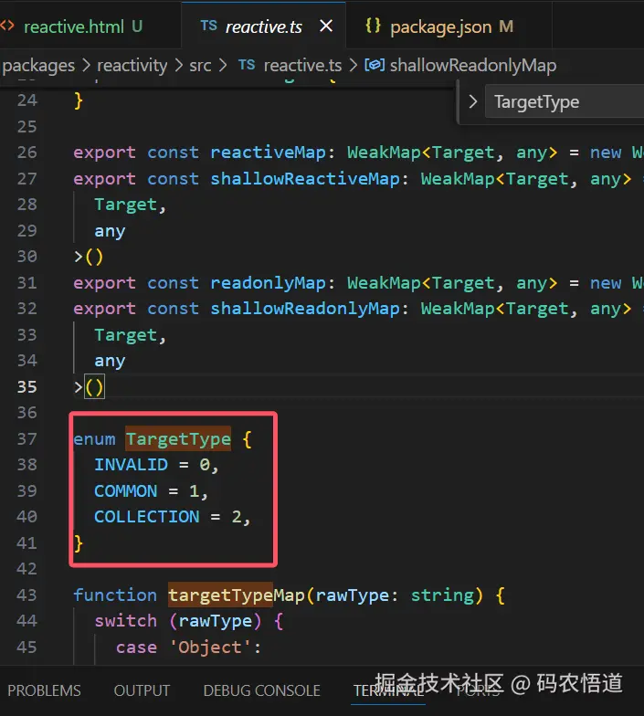This screenshot has height=716, width=644.
Task: Open the src breadcrumb segment
Action: click(x=200, y=66)
